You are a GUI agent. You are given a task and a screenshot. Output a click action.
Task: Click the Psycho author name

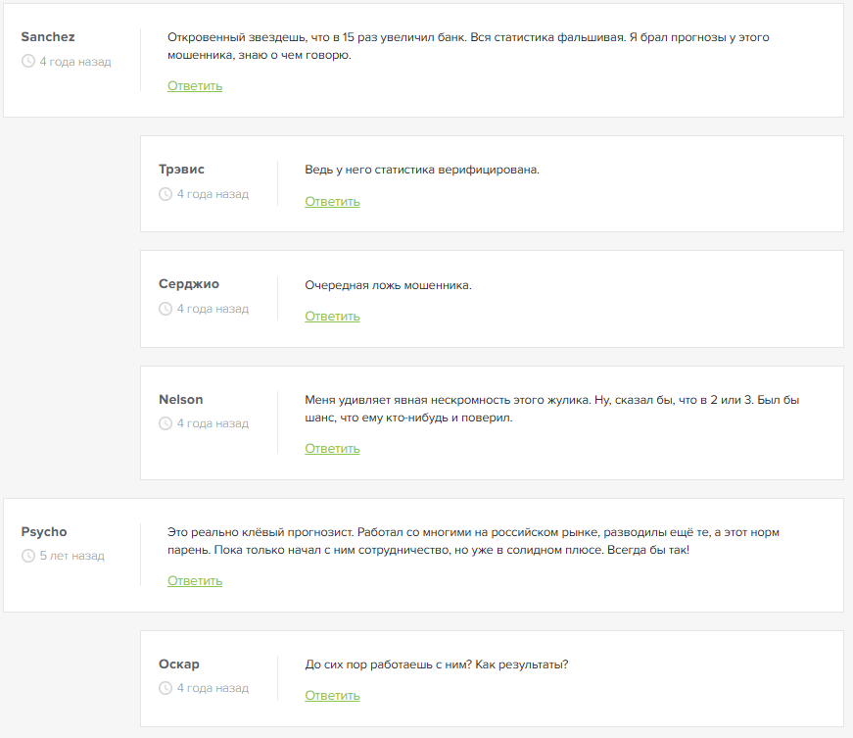coord(44,532)
